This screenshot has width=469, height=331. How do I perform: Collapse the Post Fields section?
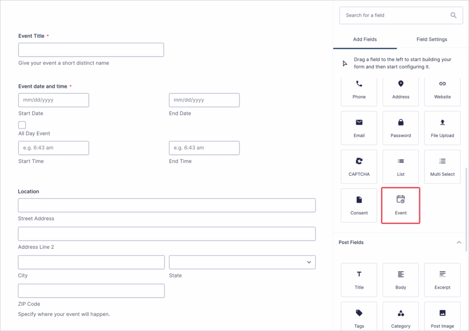coord(458,242)
